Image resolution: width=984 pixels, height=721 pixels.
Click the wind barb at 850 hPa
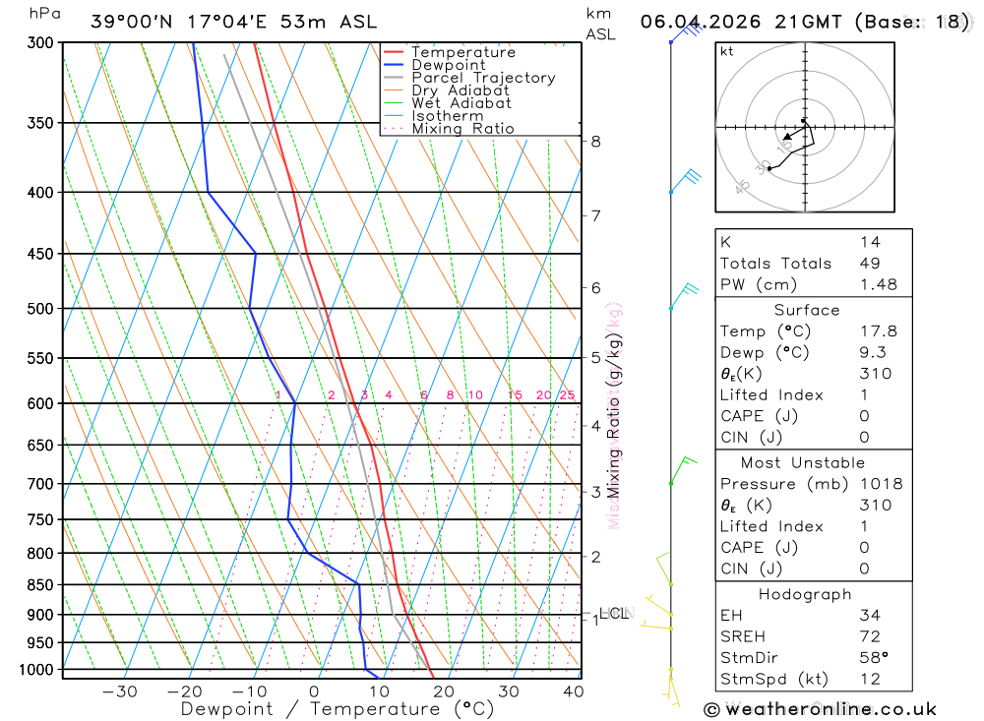coord(664,569)
